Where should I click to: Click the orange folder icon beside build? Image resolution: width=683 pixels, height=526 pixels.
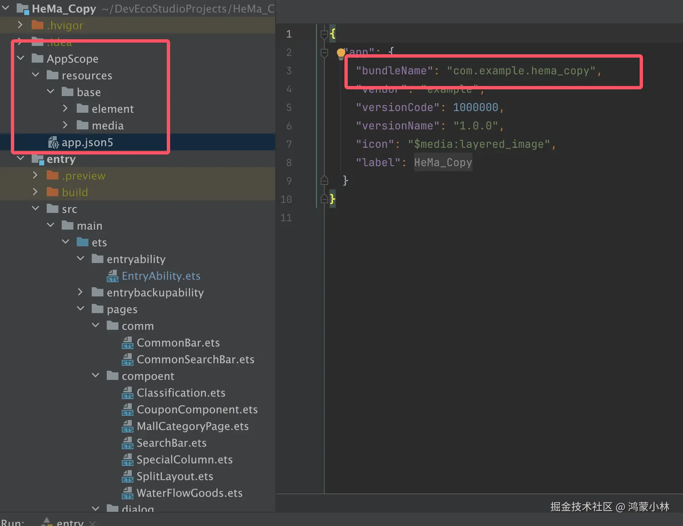coord(53,192)
